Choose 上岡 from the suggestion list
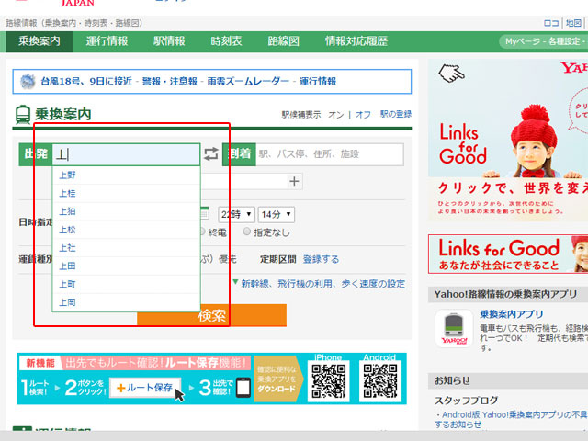The image size is (588, 441). point(126,302)
